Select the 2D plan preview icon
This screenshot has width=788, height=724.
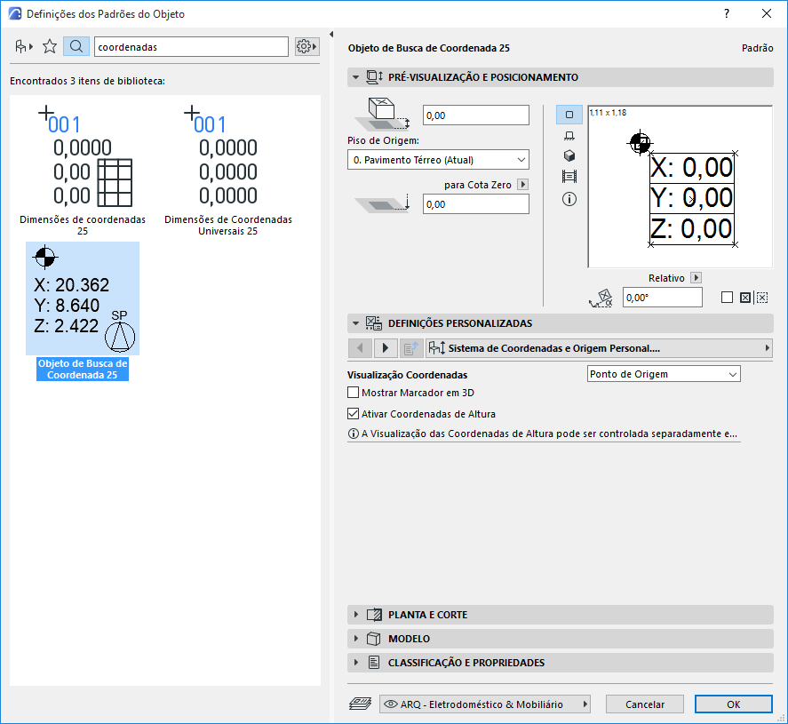(x=569, y=115)
